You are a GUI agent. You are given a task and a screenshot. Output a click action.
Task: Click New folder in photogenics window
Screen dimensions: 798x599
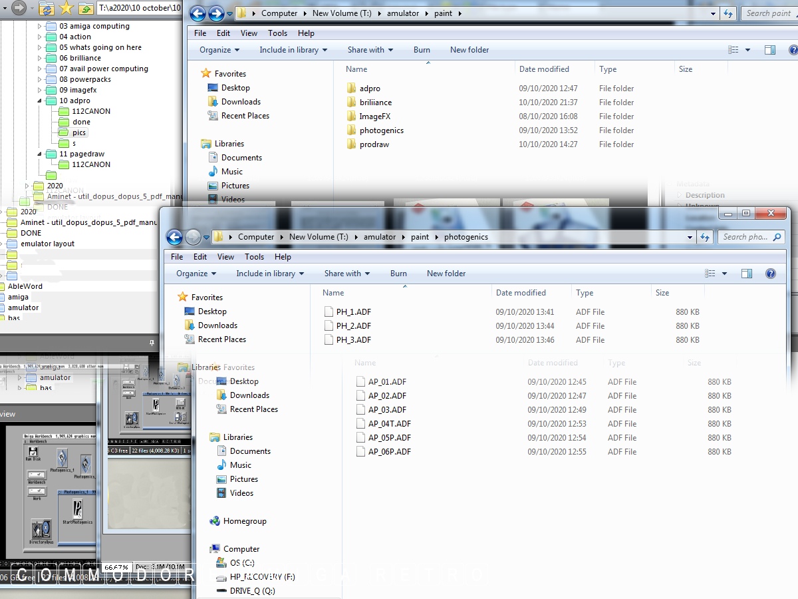[446, 274]
